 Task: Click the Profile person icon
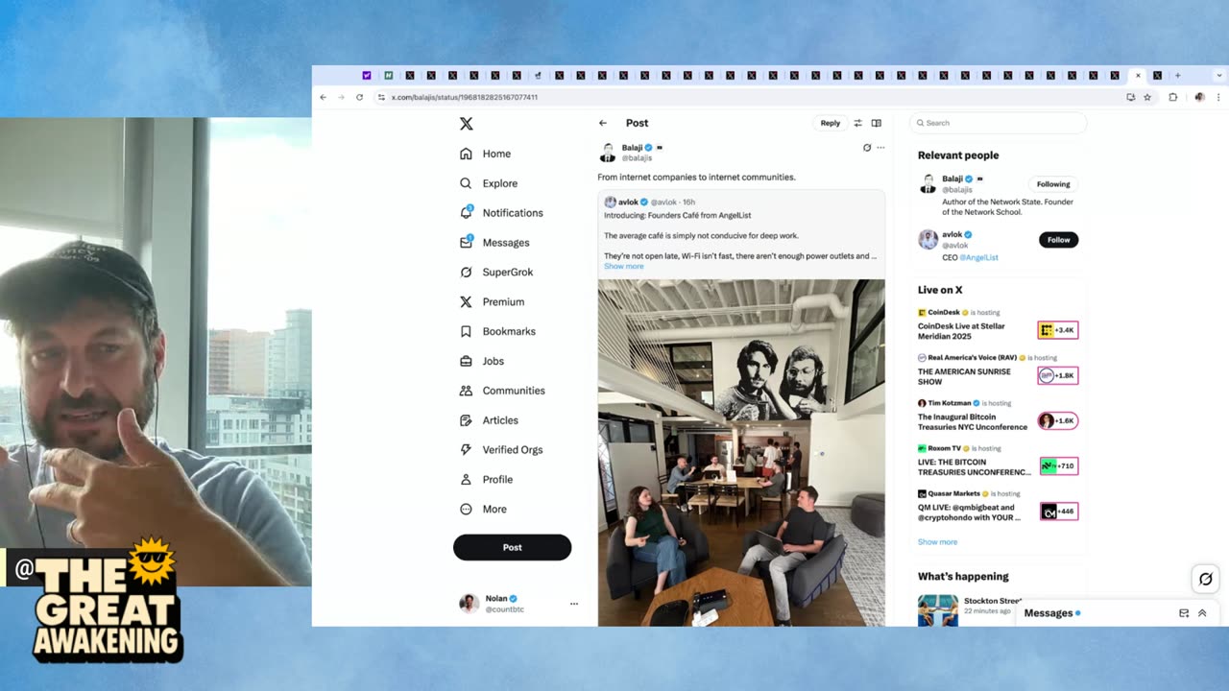[x=466, y=480]
